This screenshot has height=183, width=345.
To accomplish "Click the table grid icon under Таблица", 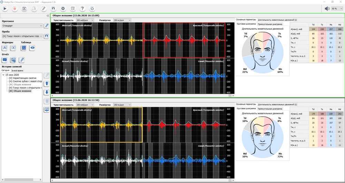I will click(x=24, y=48).
